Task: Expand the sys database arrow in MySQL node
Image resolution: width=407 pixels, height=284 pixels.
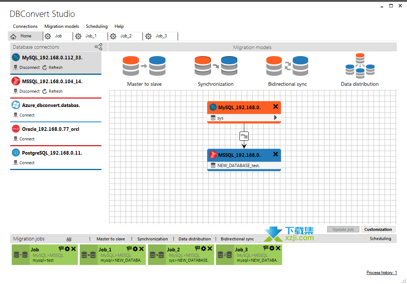Action: (x=275, y=118)
